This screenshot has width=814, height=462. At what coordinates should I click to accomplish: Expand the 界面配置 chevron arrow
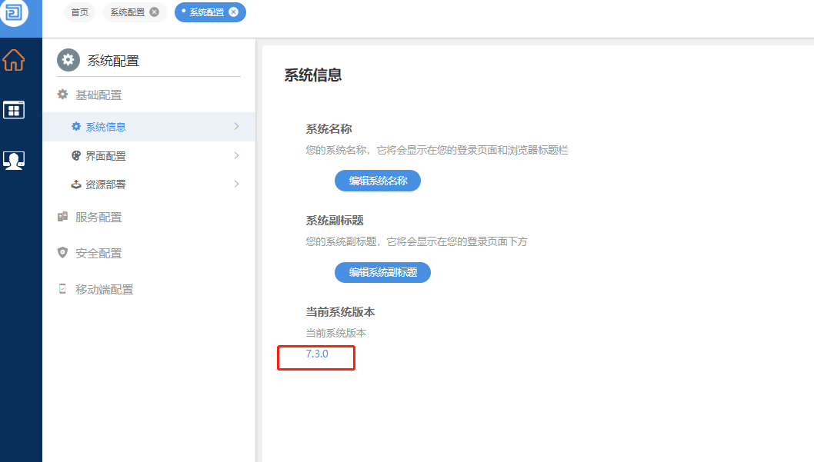tap(237, 155)
